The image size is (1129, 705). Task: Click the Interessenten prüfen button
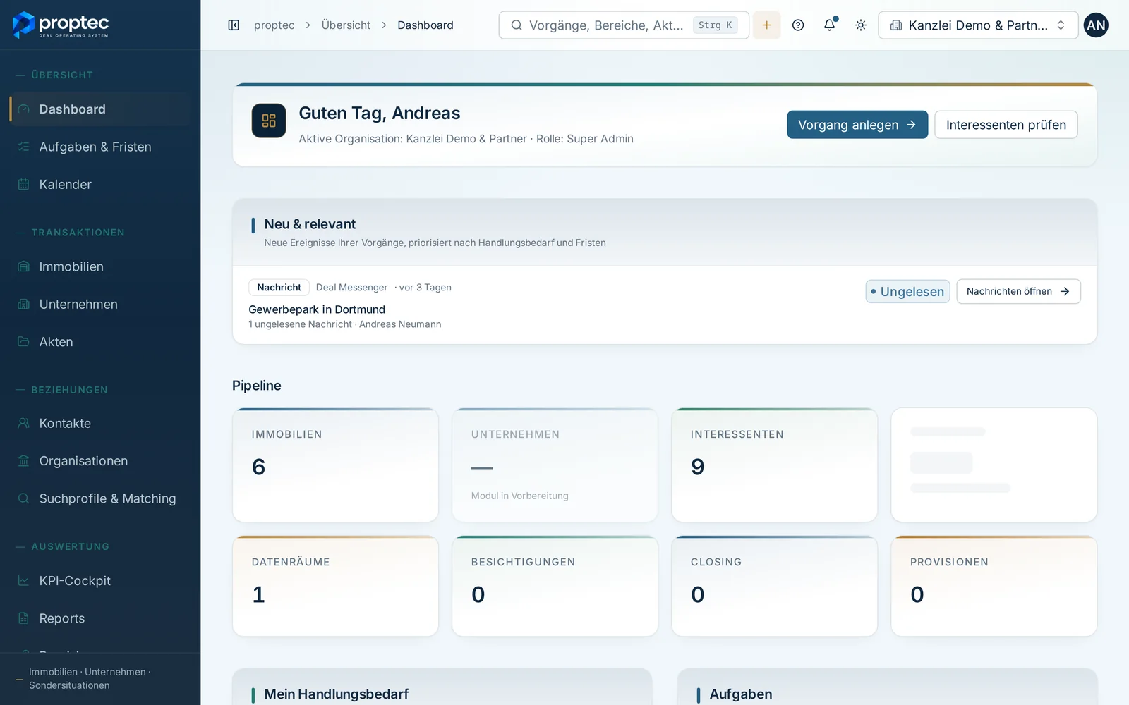pos(1006,125)
